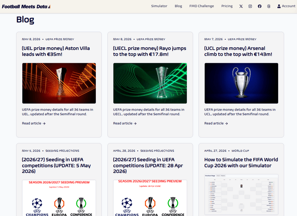Open the Blog nav item
Image resolution: width=297 pixels, height=216 pixels.
point(178,6)
